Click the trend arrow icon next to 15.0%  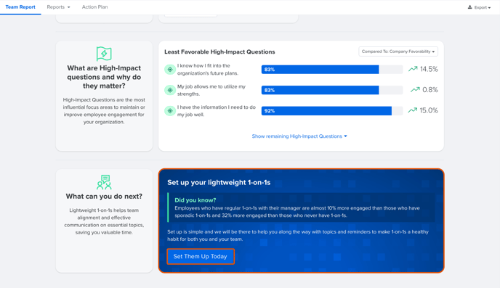[x=412, y=110]
